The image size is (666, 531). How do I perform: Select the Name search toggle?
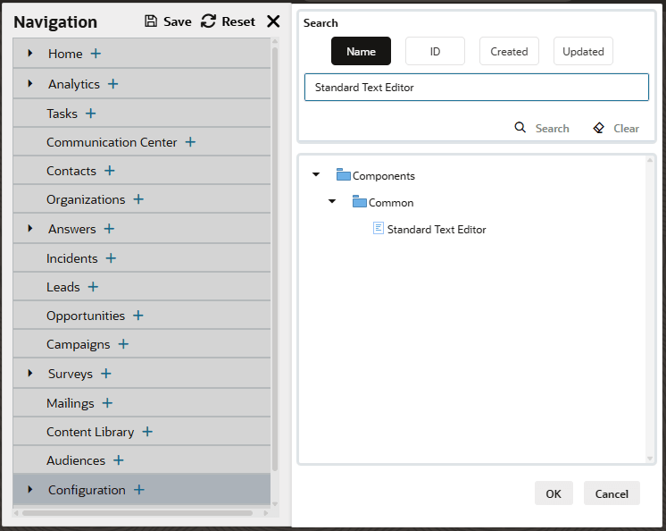coord(361,51)
